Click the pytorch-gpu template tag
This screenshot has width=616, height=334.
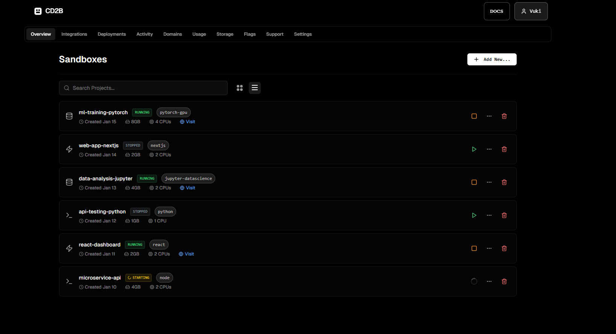(x=173, y=112)
